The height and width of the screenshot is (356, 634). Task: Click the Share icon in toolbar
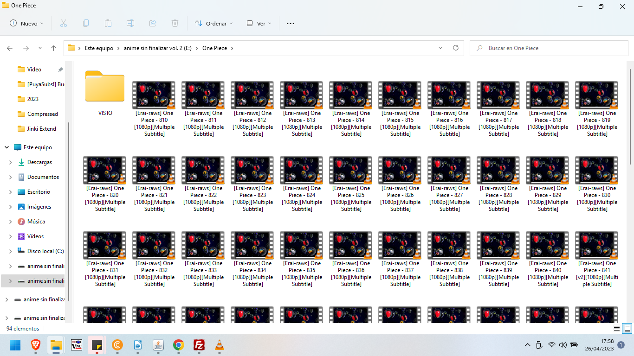[x=153, y=23]
